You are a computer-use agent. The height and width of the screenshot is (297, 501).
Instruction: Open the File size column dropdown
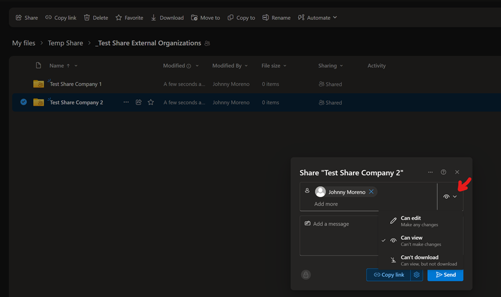click(284, 66)
